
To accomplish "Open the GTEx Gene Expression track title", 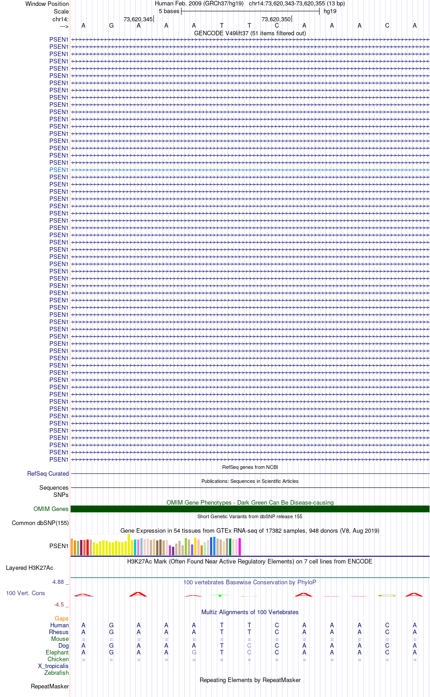I will coord(250,531).
